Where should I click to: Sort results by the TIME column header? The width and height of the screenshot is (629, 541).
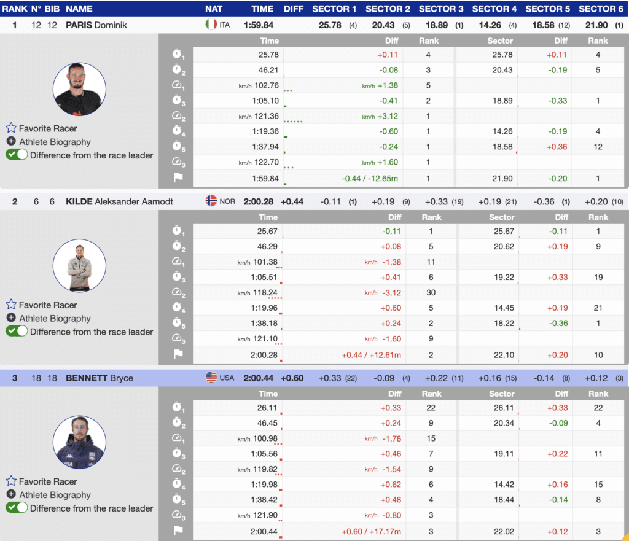pyautogui.click(x=262, y=9)
